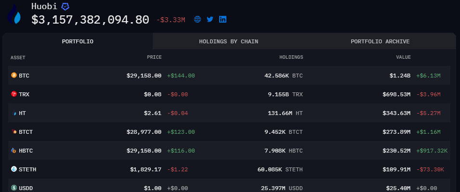Open Huobi's LinkedIn icon
This screenshot has width=460, height=192.
223,20
